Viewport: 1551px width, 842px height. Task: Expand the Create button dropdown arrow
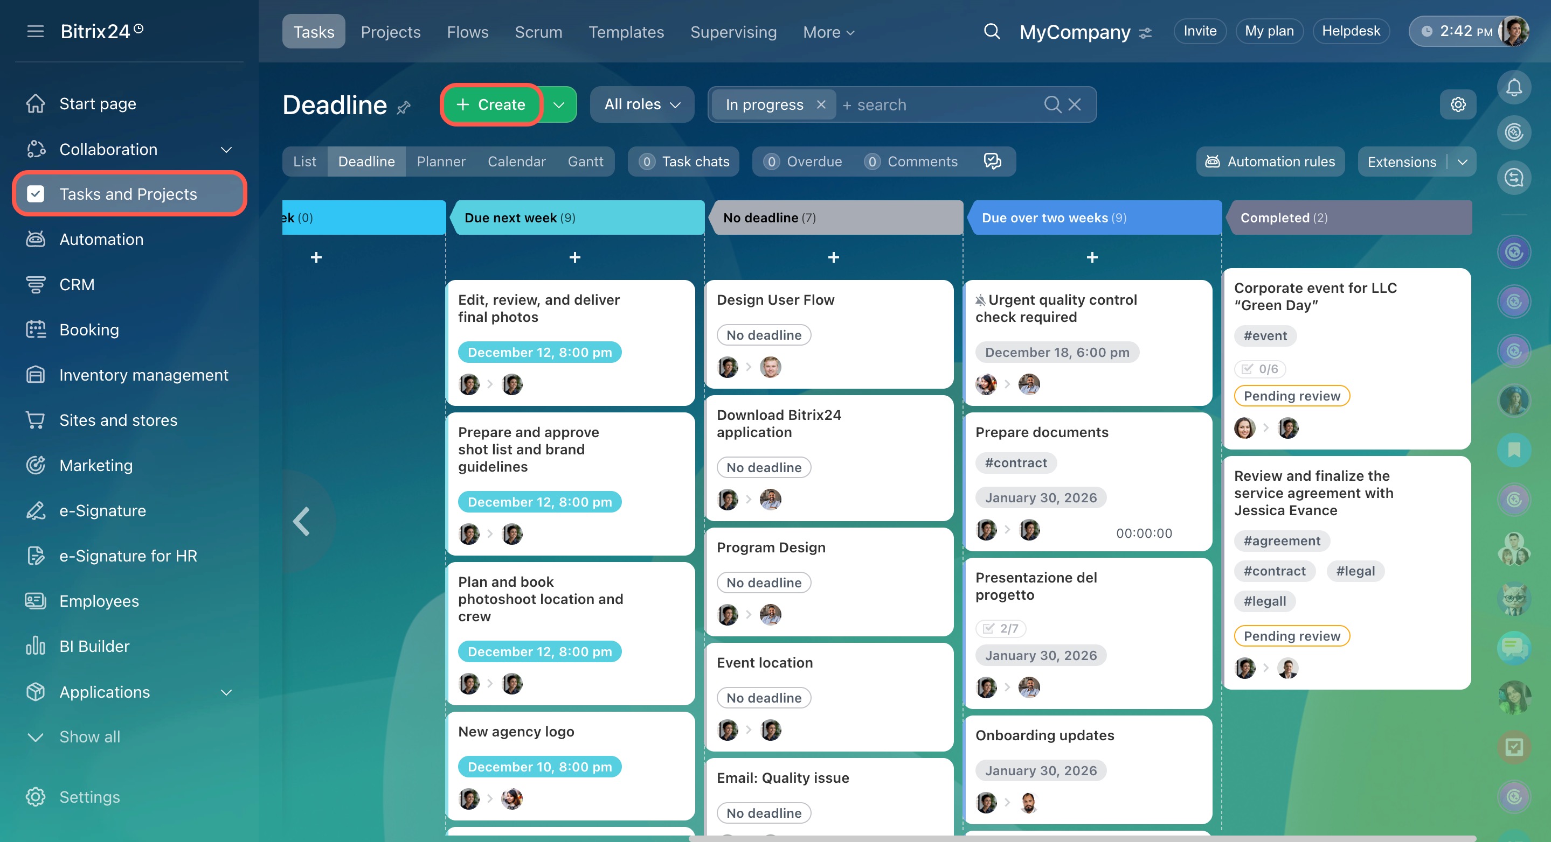click(559, 104)
